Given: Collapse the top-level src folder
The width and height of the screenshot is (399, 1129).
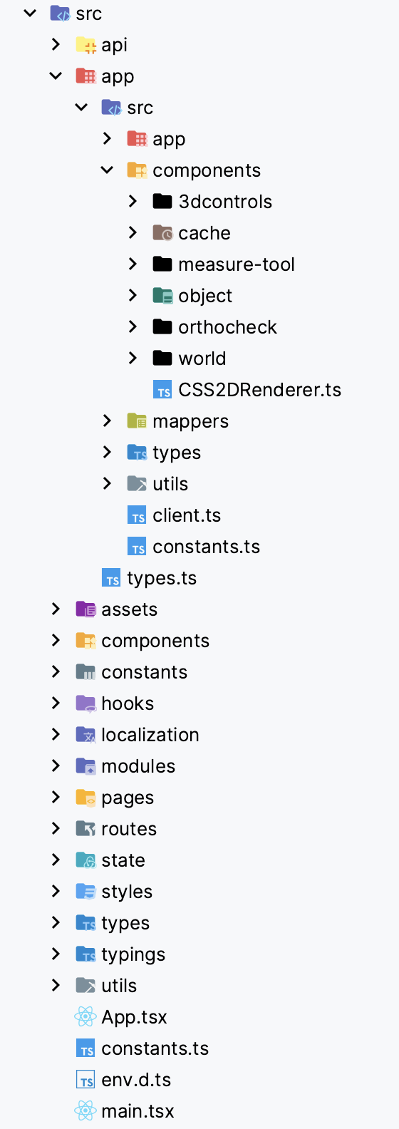Looking at the screenshot, I should (30, 14).
